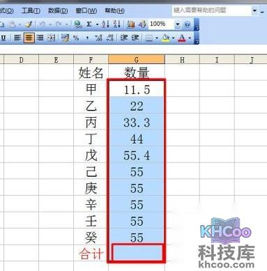Open the Redo history dropdown arrow

pos(66,24)
